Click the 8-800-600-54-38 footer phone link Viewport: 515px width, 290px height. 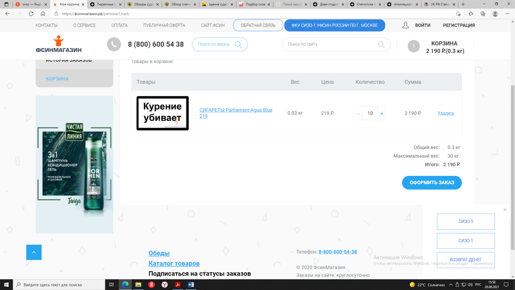coord(338,252)
